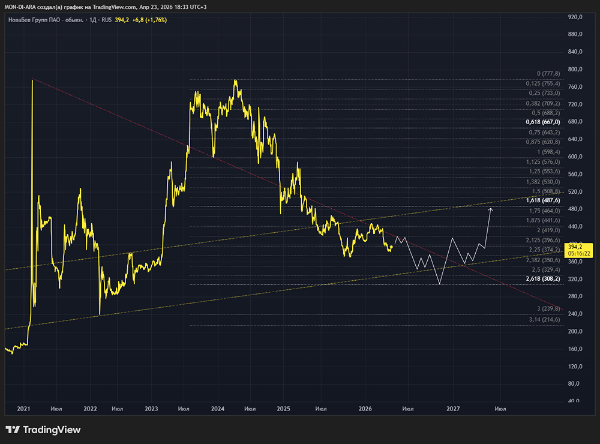Click the change value '+6,8 (+1,76%)'

149,20
